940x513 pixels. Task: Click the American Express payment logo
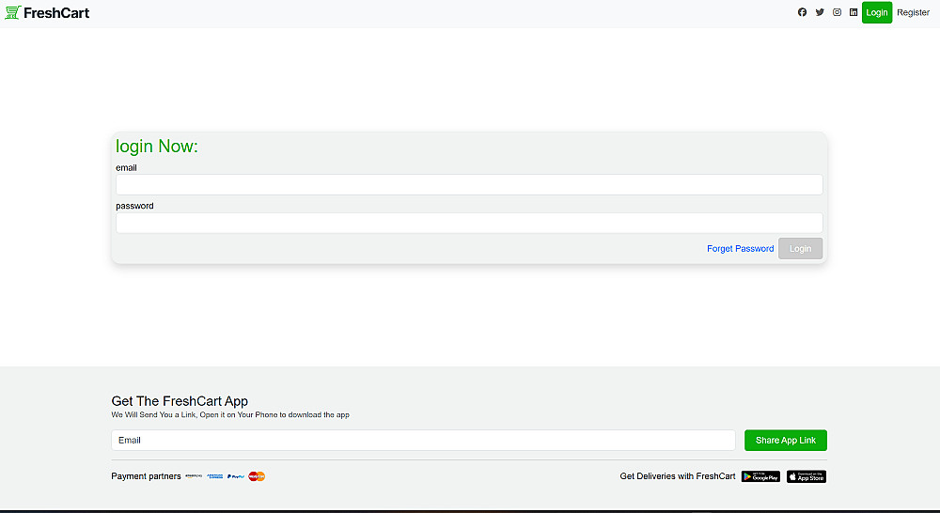214,476
